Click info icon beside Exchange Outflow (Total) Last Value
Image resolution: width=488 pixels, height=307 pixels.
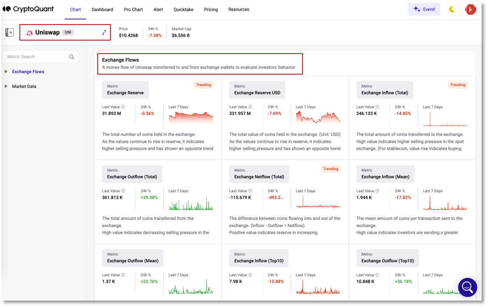coord(123,191)
